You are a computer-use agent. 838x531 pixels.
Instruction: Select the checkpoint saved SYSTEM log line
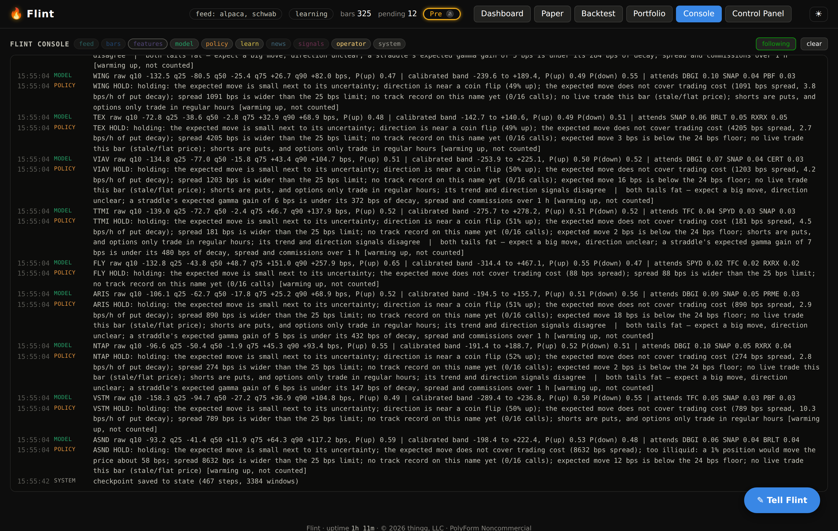pos(419,481)
